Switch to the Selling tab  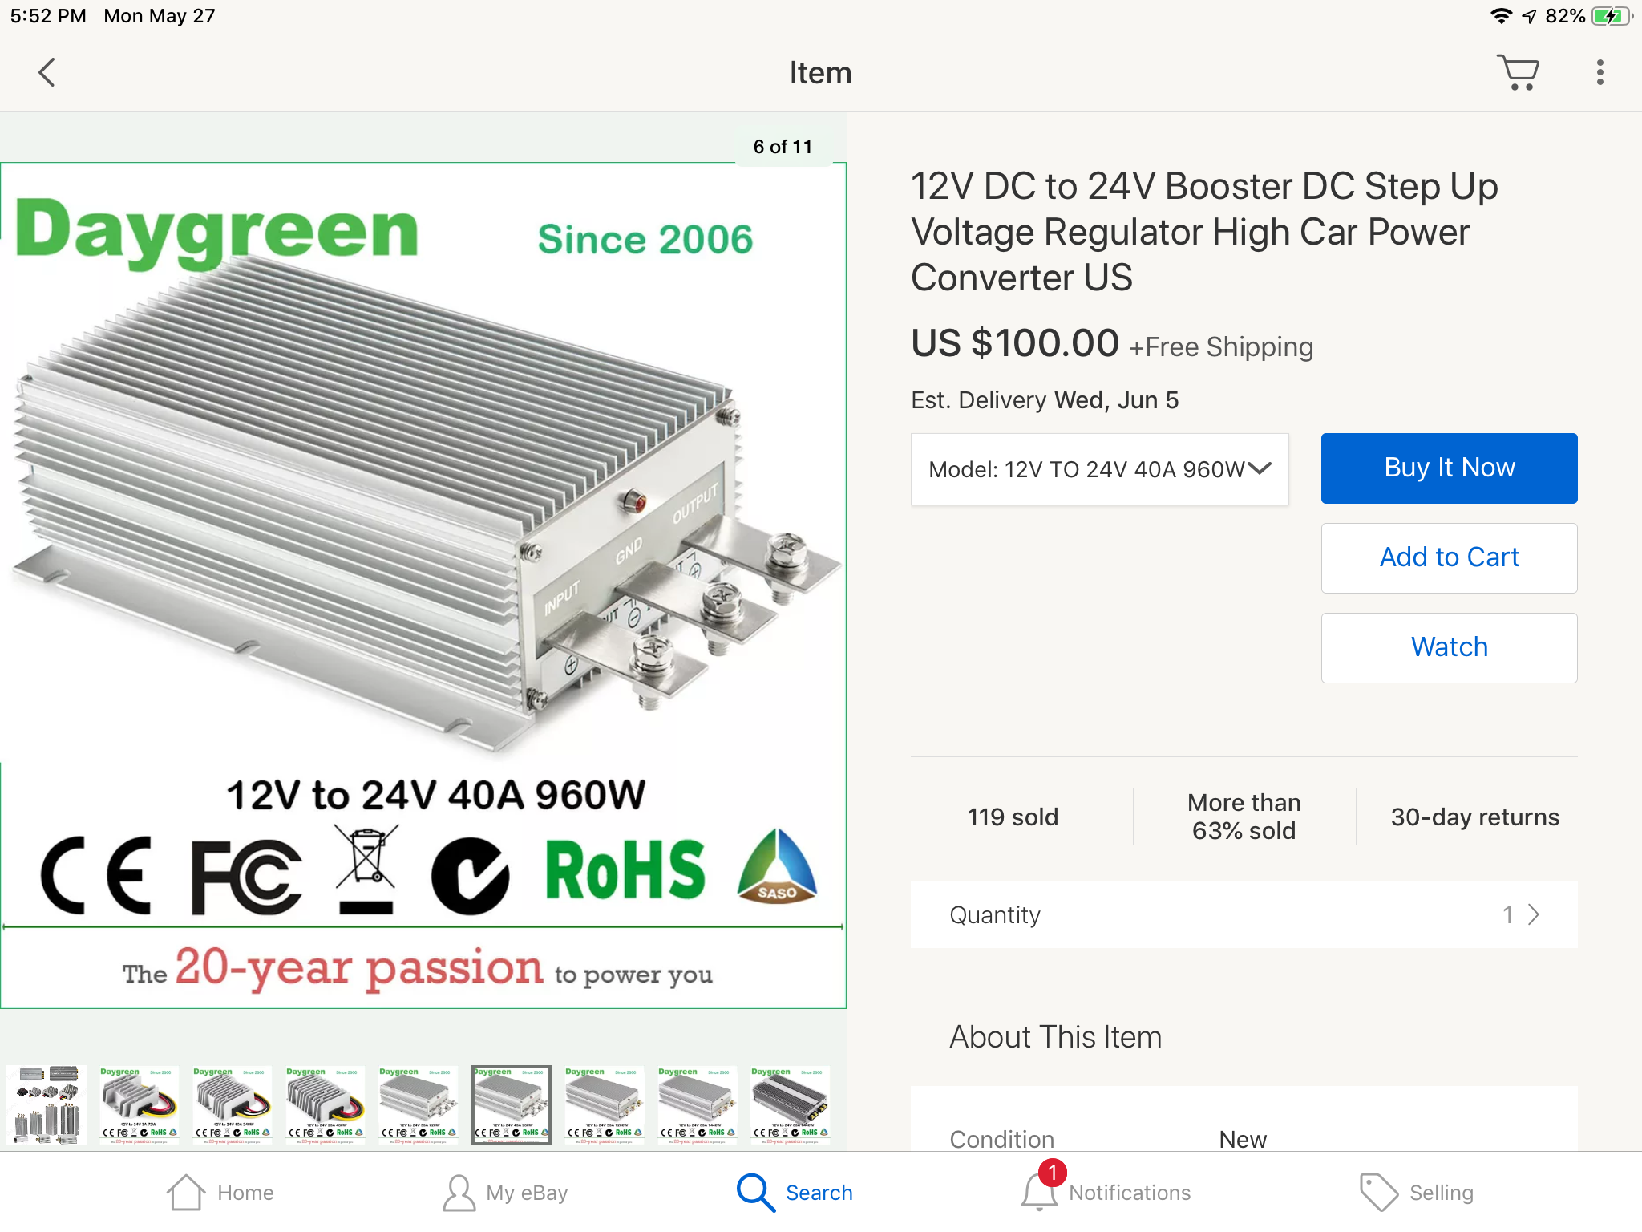point(1442,1193)
